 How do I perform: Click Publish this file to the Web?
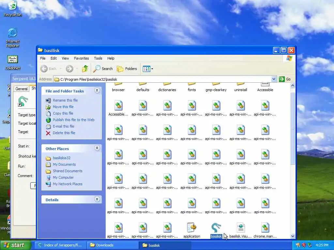pyautogui.click(x=73, y=120)
